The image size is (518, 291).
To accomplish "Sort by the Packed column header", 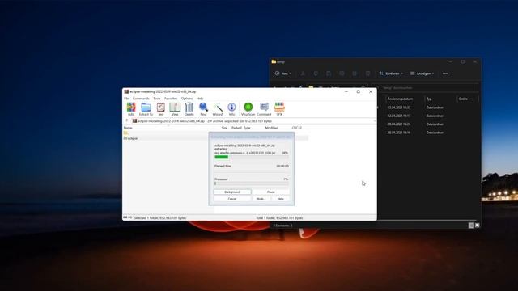I will 236,128.
